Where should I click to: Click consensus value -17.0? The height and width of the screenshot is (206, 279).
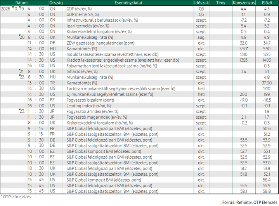244,100
